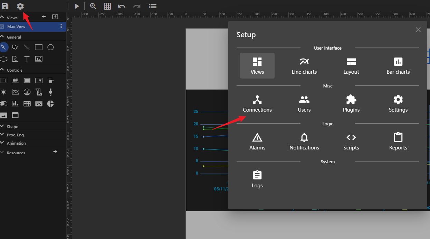
Task: Pick the ## value output control
Action: 15,80
